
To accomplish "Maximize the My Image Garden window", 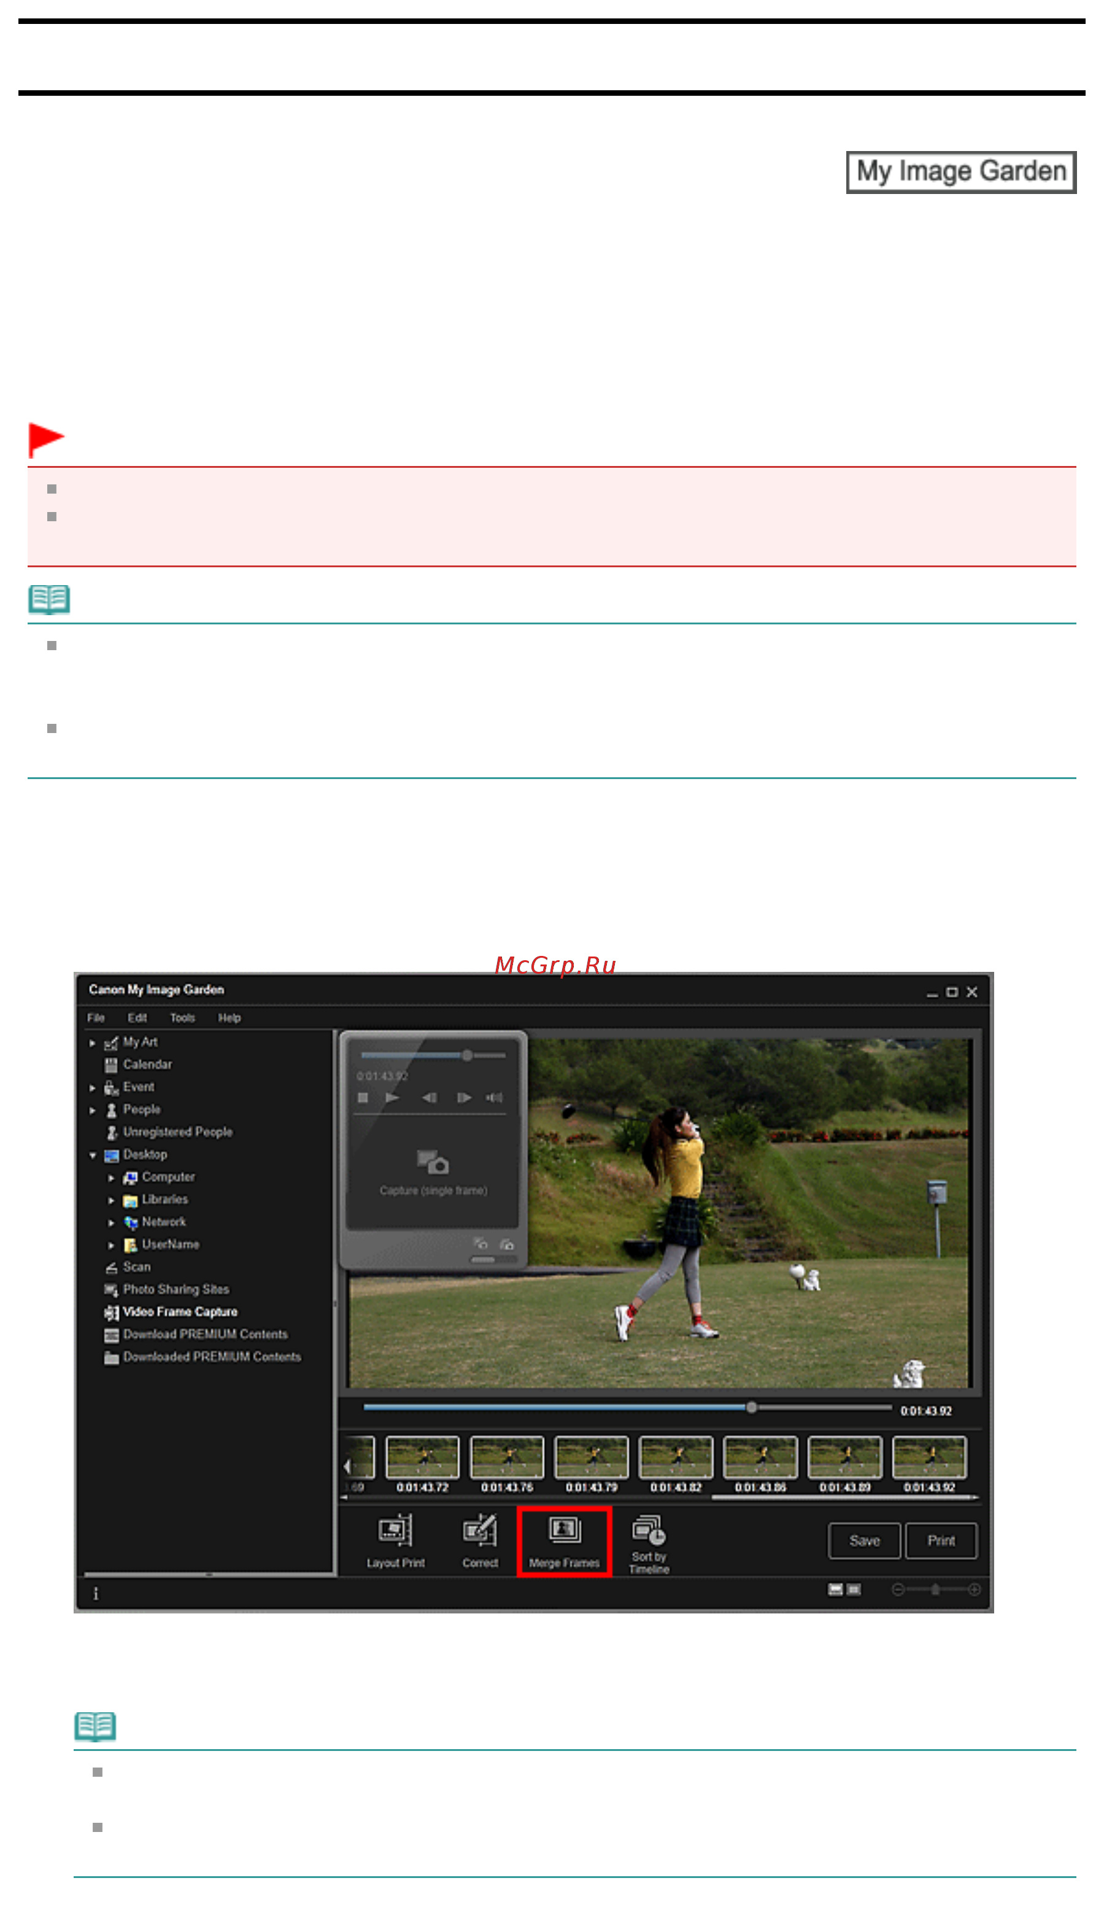I will point(952,992).
